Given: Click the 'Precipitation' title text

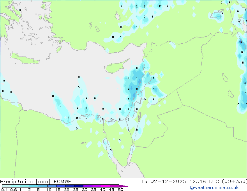Looking at the screenshot, I should (16, 182).
